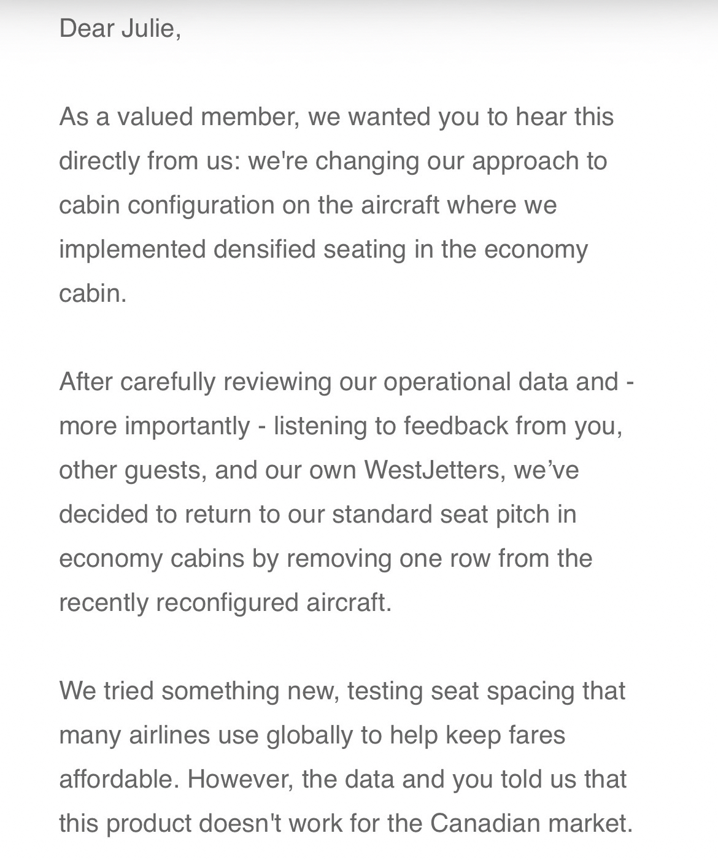The height and width of the screenshot is (860, 718).
Task: Click the words 'cabin configuration' in first paragraph
Action: pos(166,205)
